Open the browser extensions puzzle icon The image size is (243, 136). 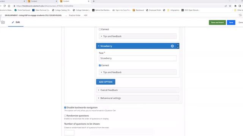[x=235, y=6]
